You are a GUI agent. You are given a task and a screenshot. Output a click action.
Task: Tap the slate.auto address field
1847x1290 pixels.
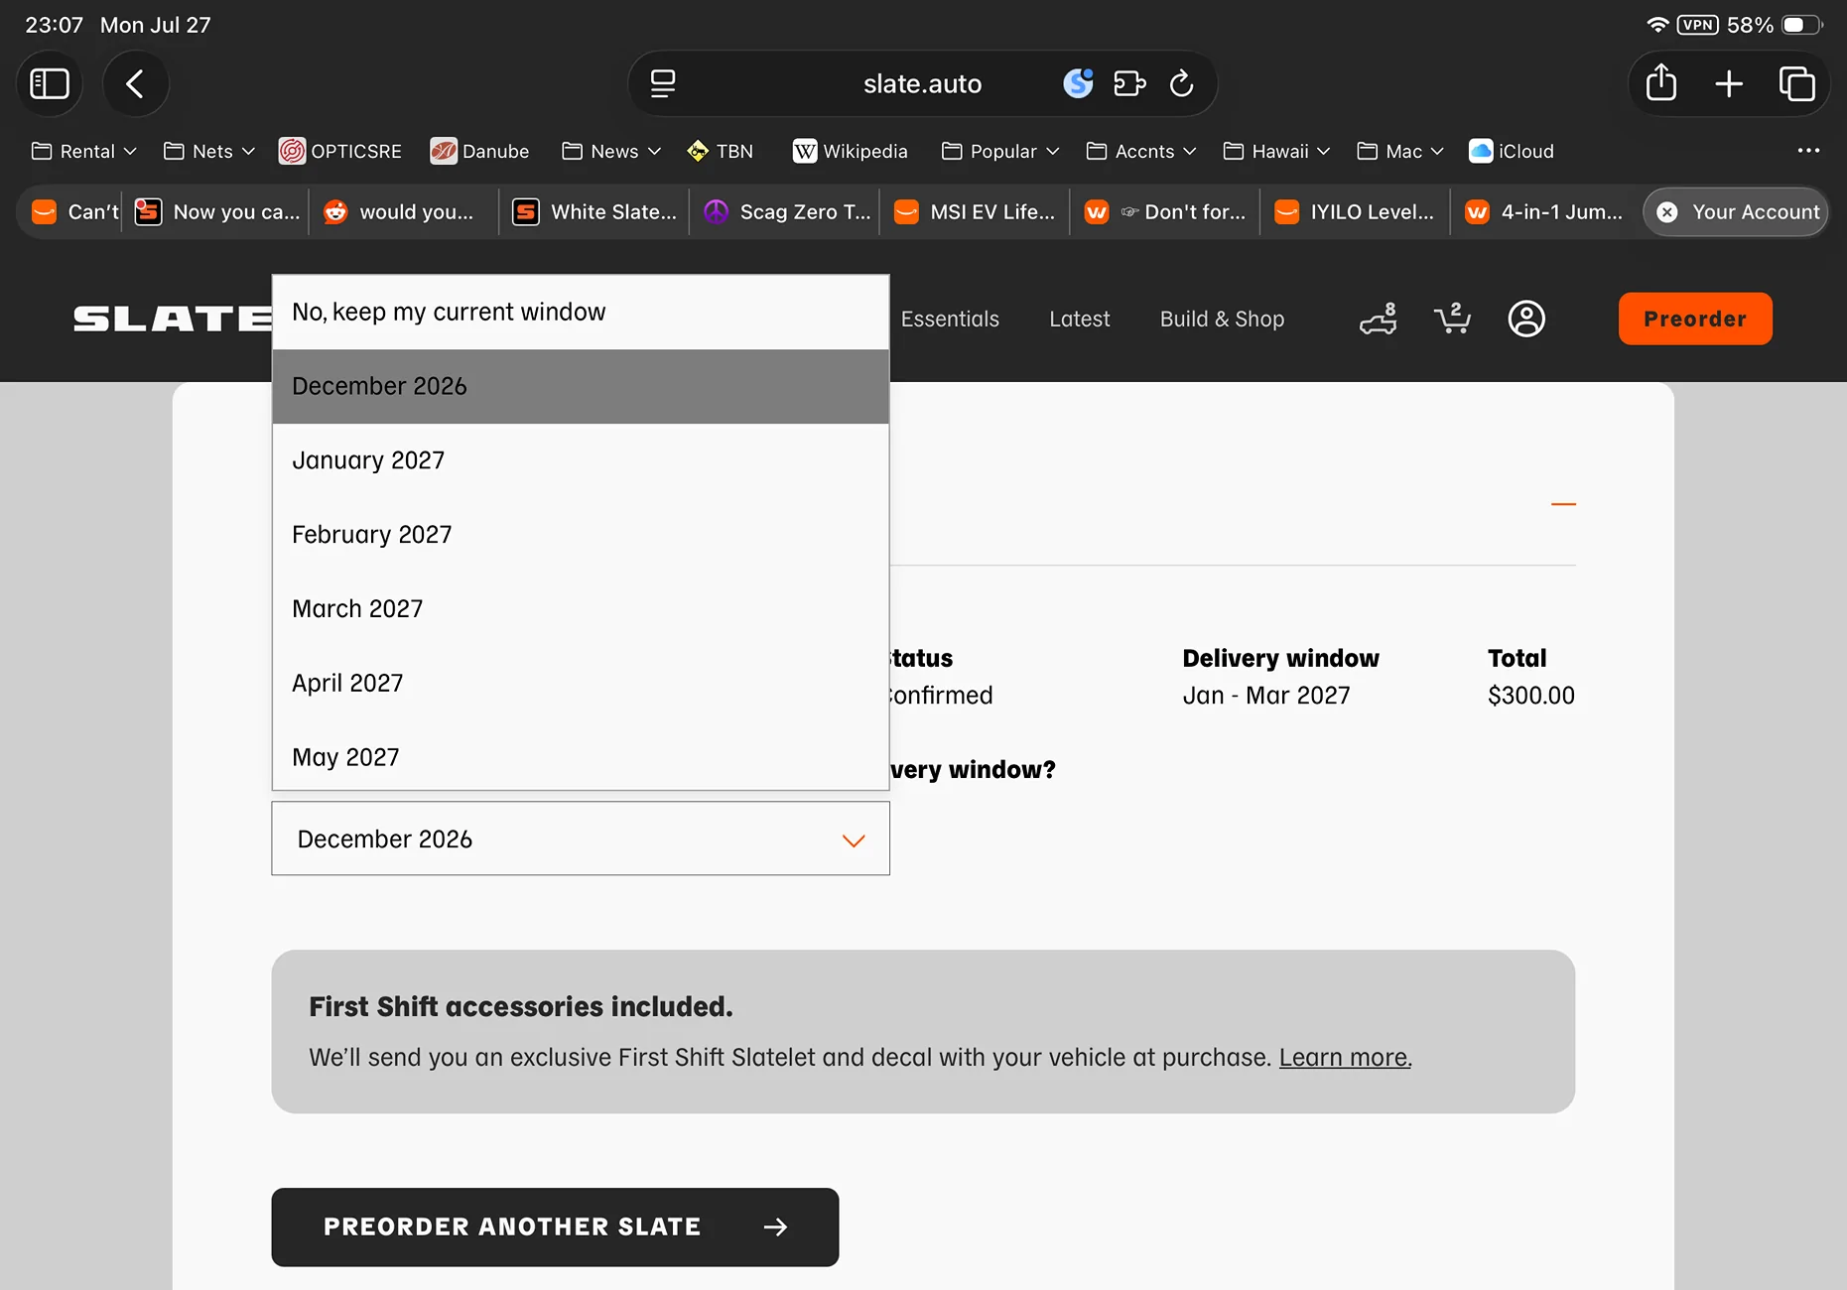pyautogui.click(x=922, y=83)
